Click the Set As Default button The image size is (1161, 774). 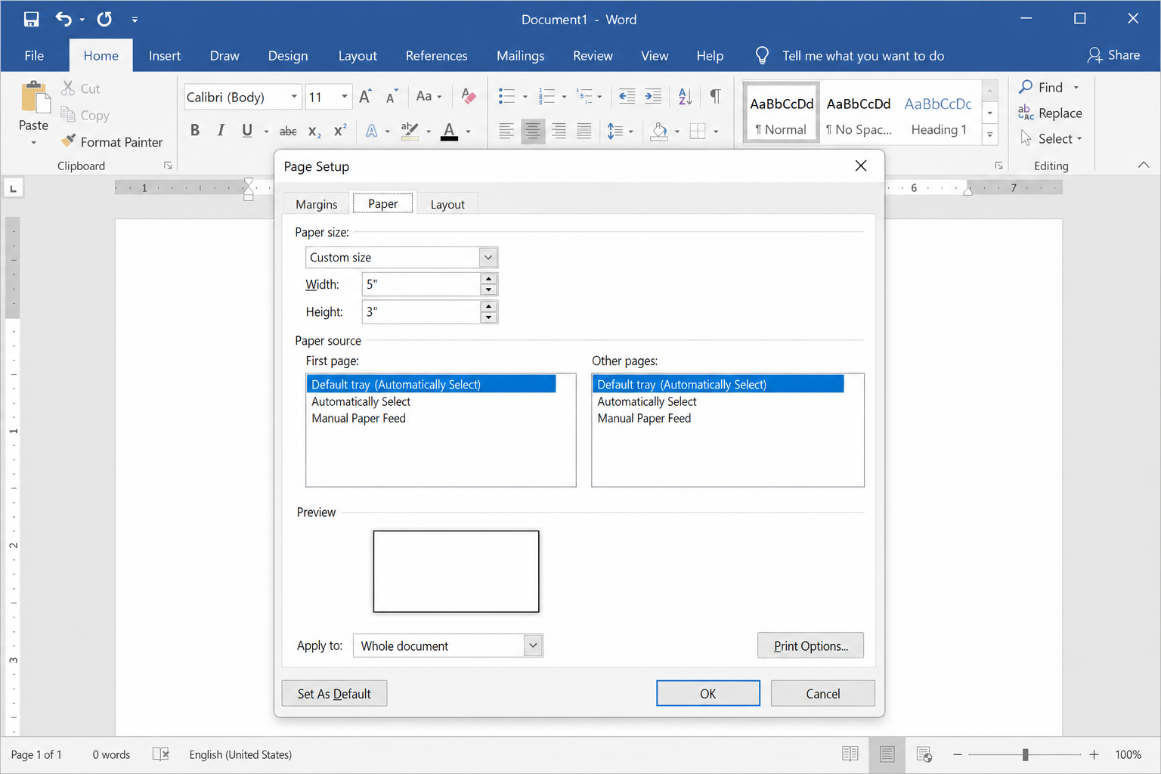pyautogui.click(x=334, y=693)
